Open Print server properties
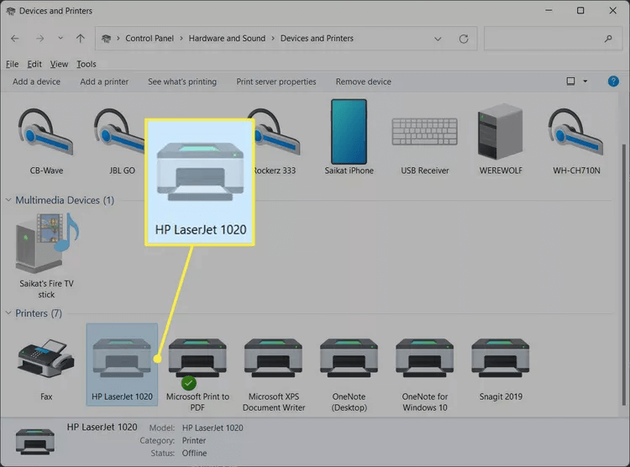This screenshot has width=630, height=467. pos(276,81)
